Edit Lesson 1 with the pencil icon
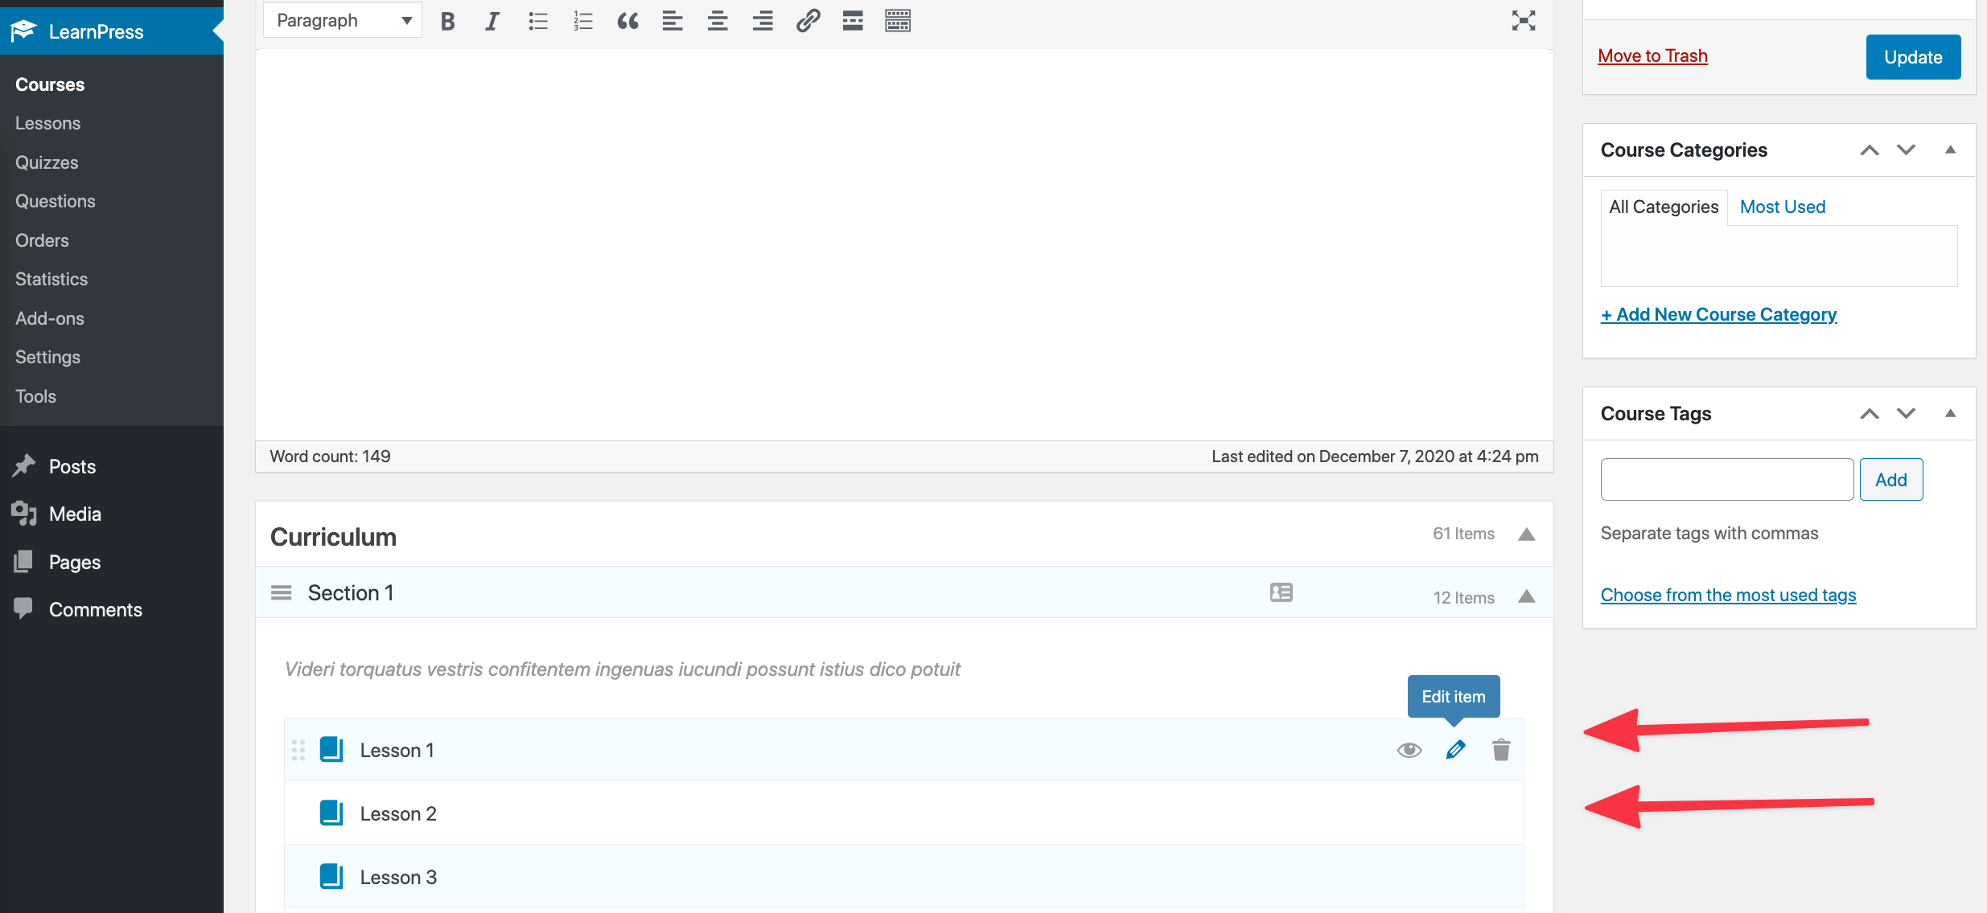This screenshot has height=913, width=1987. coord(1455,750)
